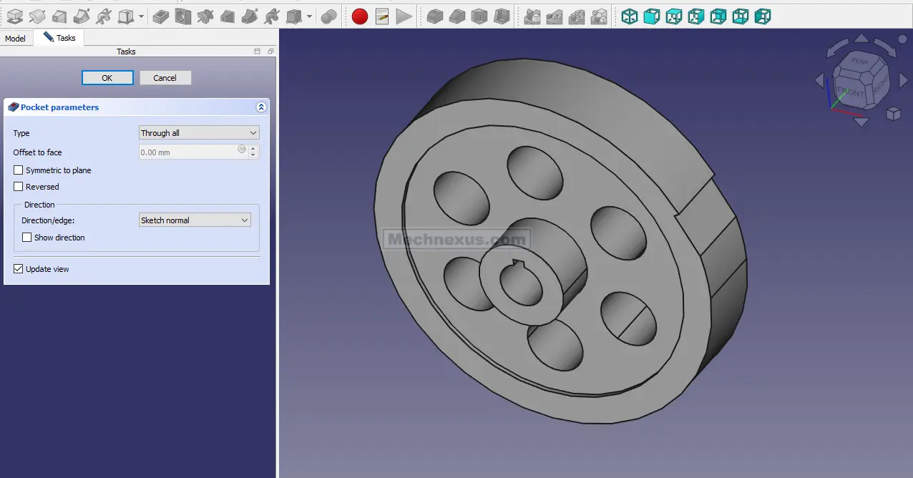Click the red macro record button
913x478 pixels.
(x=360, y=16)
